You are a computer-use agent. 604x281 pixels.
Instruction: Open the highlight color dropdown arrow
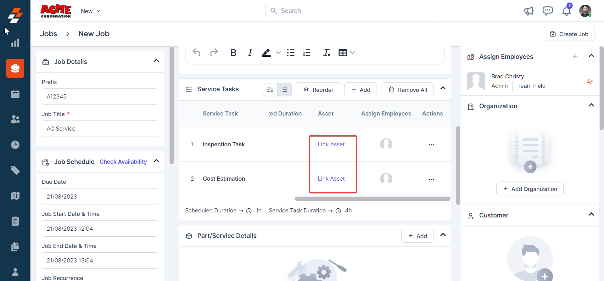[x=278, y=53]
